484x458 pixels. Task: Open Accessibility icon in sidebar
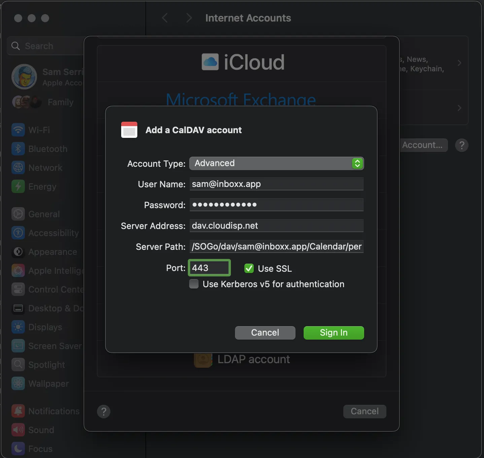(18, 233)
